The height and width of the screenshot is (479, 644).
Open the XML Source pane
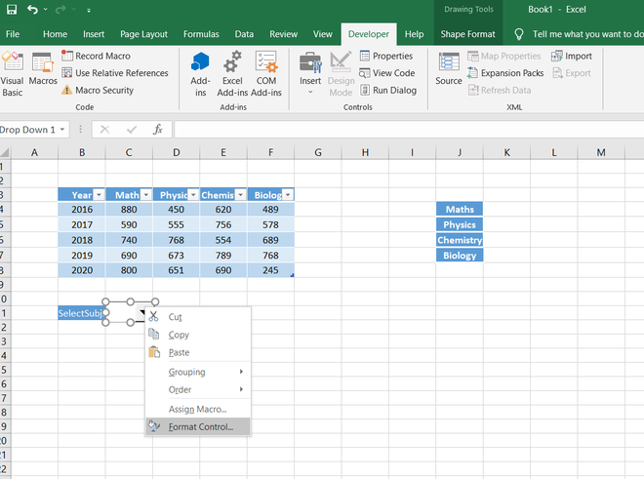(x=449, y=68)
